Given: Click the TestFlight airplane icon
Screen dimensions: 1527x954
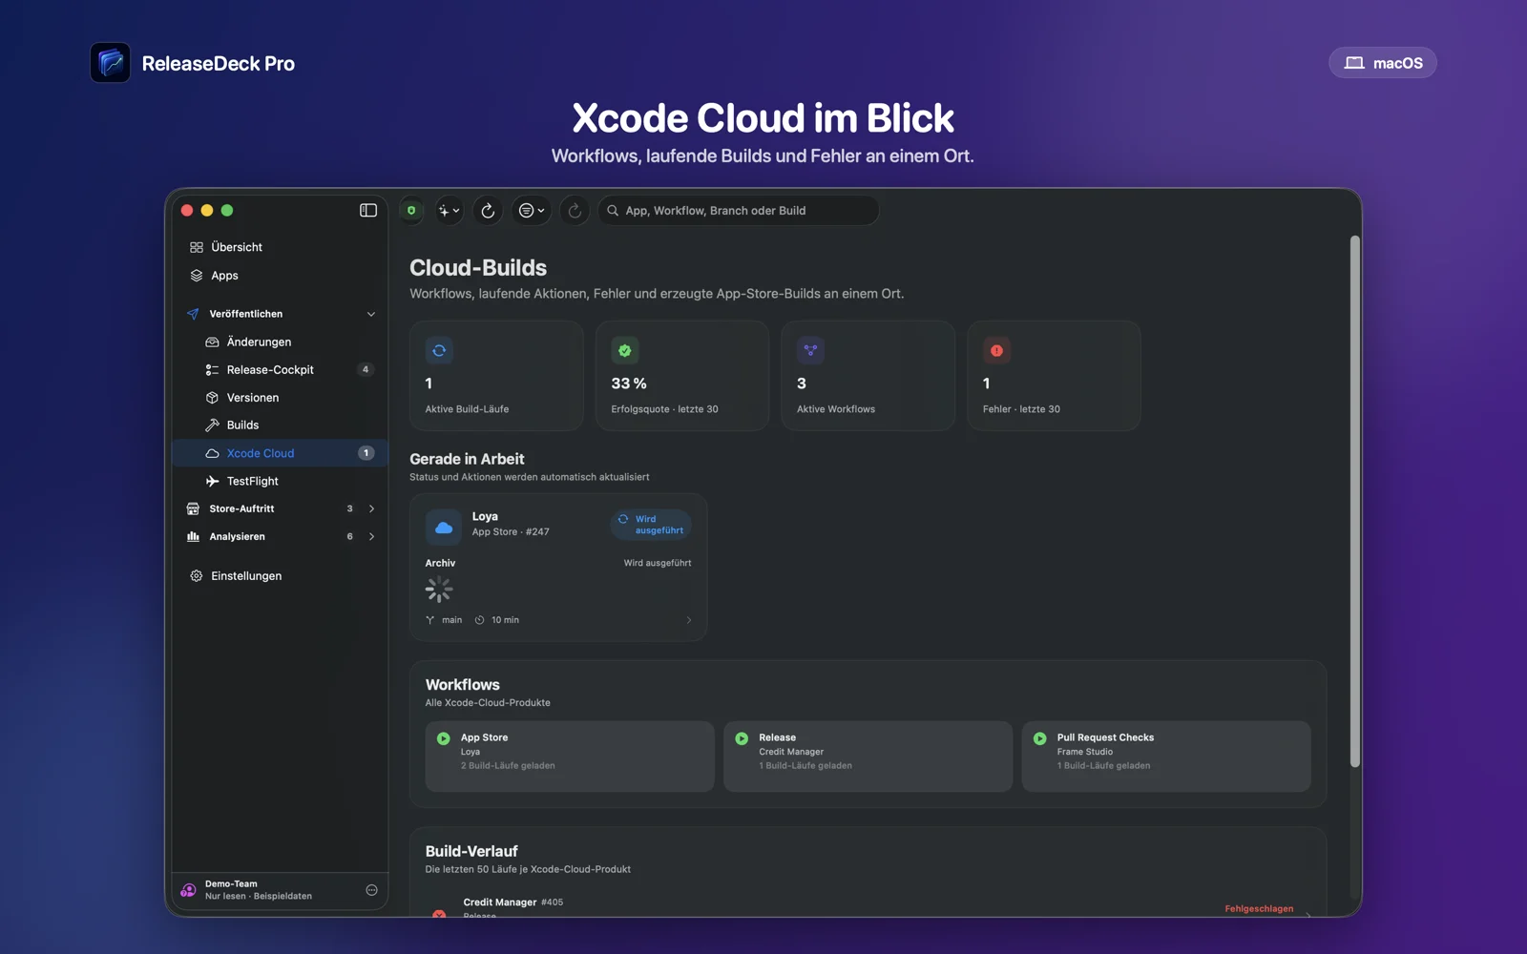Looking at the screenshot, I should 213,481.
